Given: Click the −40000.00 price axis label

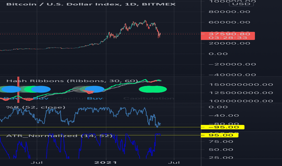Looking at the screenshot, I should click(232, 75).
